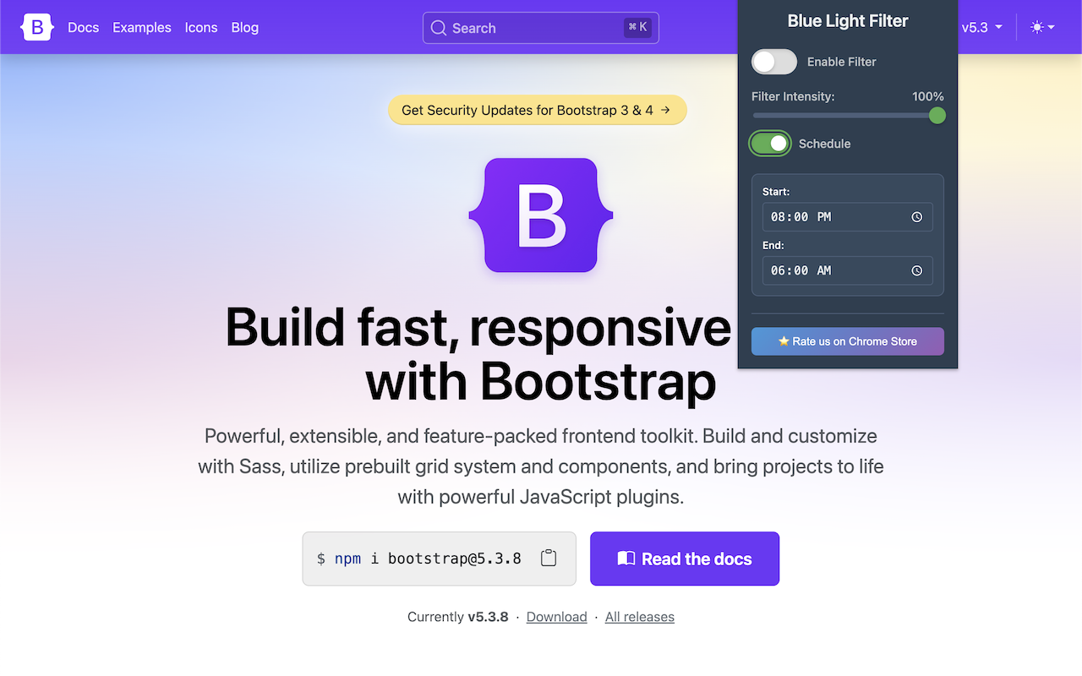Screen dimensions: 1082x676
Task: Click the npm i bootstrap@5.3.8 command text
Action: (419, 559)
